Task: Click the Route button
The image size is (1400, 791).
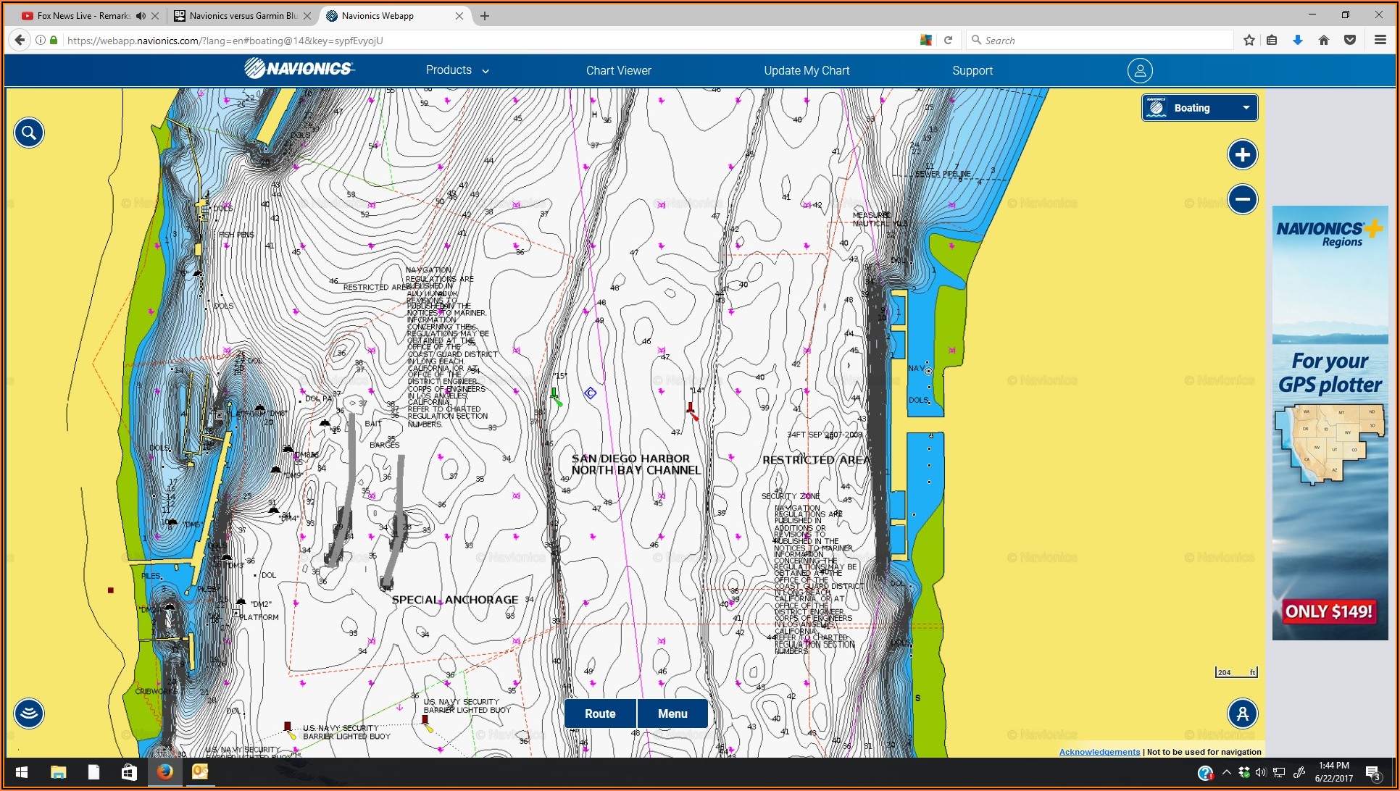Action: pos(600,713)
